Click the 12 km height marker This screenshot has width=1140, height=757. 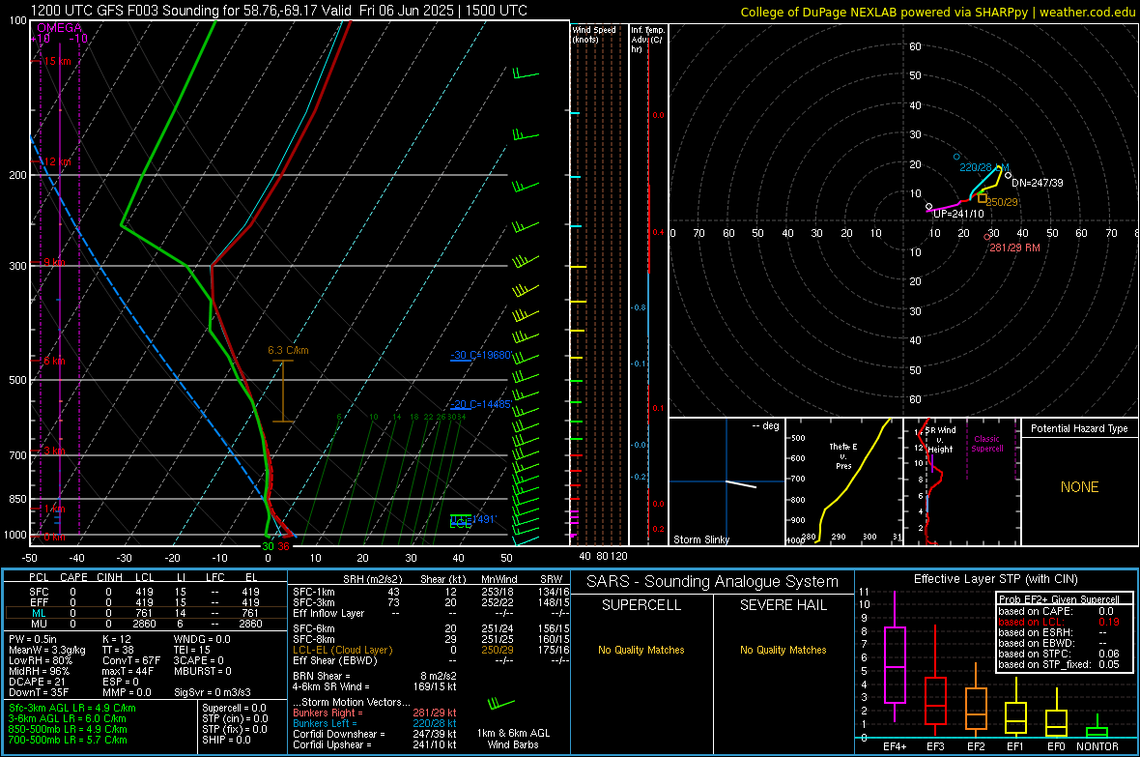[x=57, y=161]
